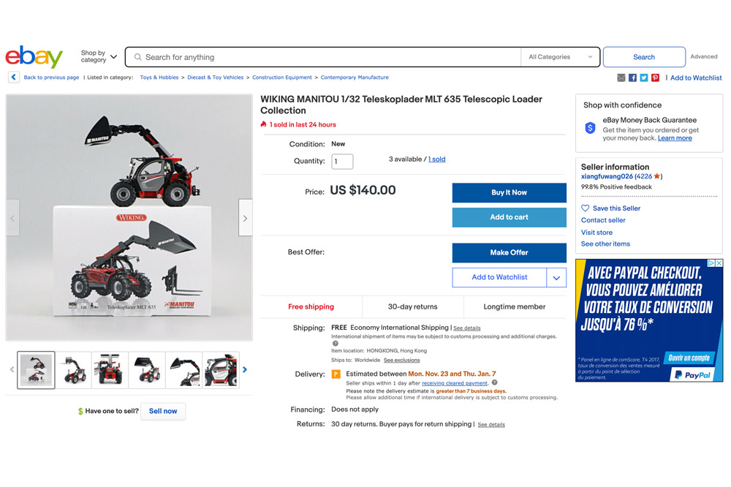Open the Construction Equipment breadcrumb

[282, 78]
